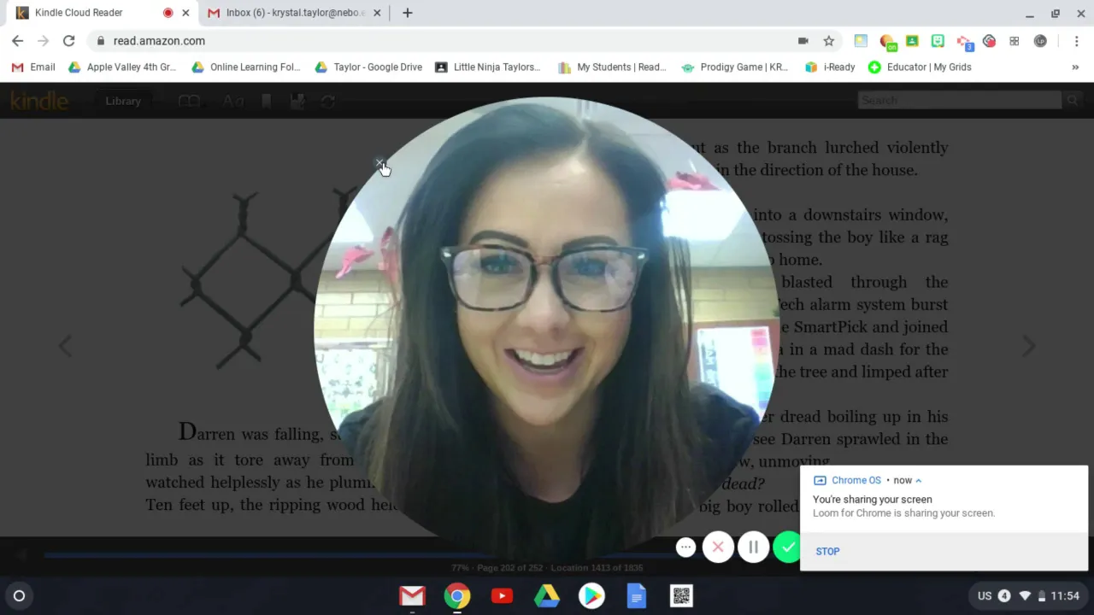Reload the current page
The height and width of the screenshot is (615, 1094).
coord(69,40)
